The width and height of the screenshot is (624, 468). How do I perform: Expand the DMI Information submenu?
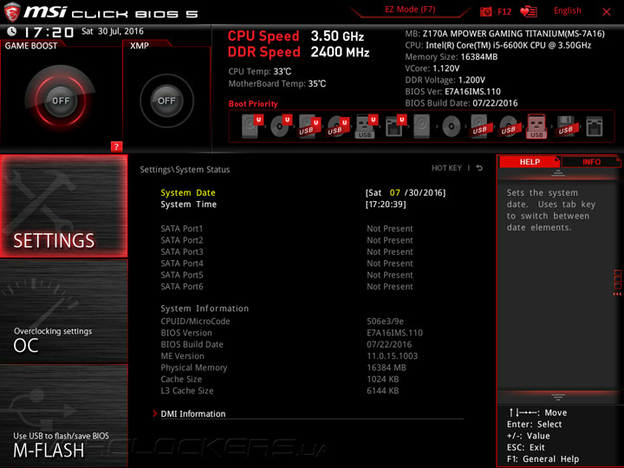[x=192, y=414]
